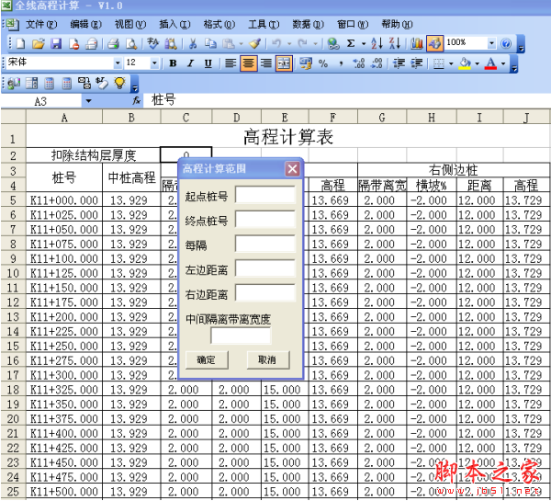Viewport: 551px width, 501px height.
Task: Open the zoom percentage dropdown
Action: point(492,43)
